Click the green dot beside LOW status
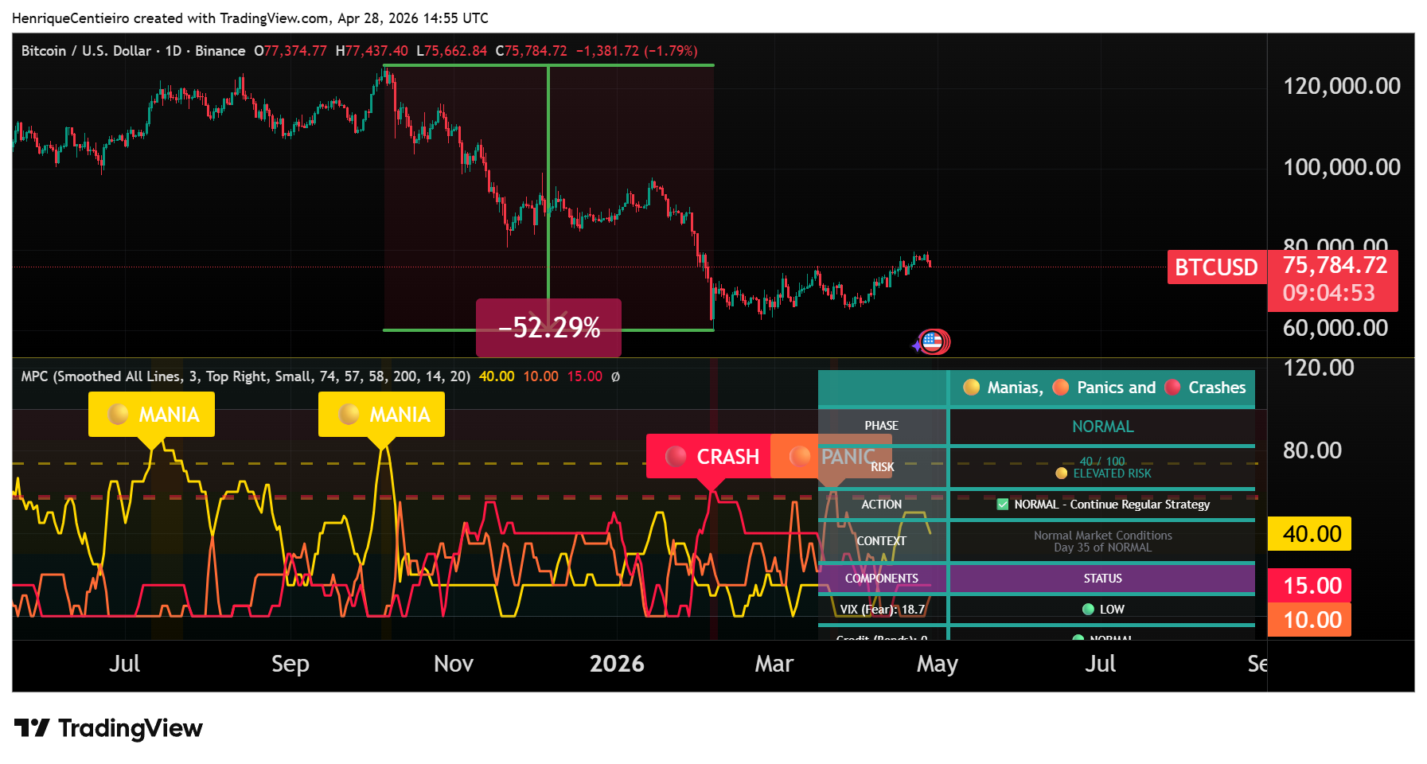 tap(1088, 610)
